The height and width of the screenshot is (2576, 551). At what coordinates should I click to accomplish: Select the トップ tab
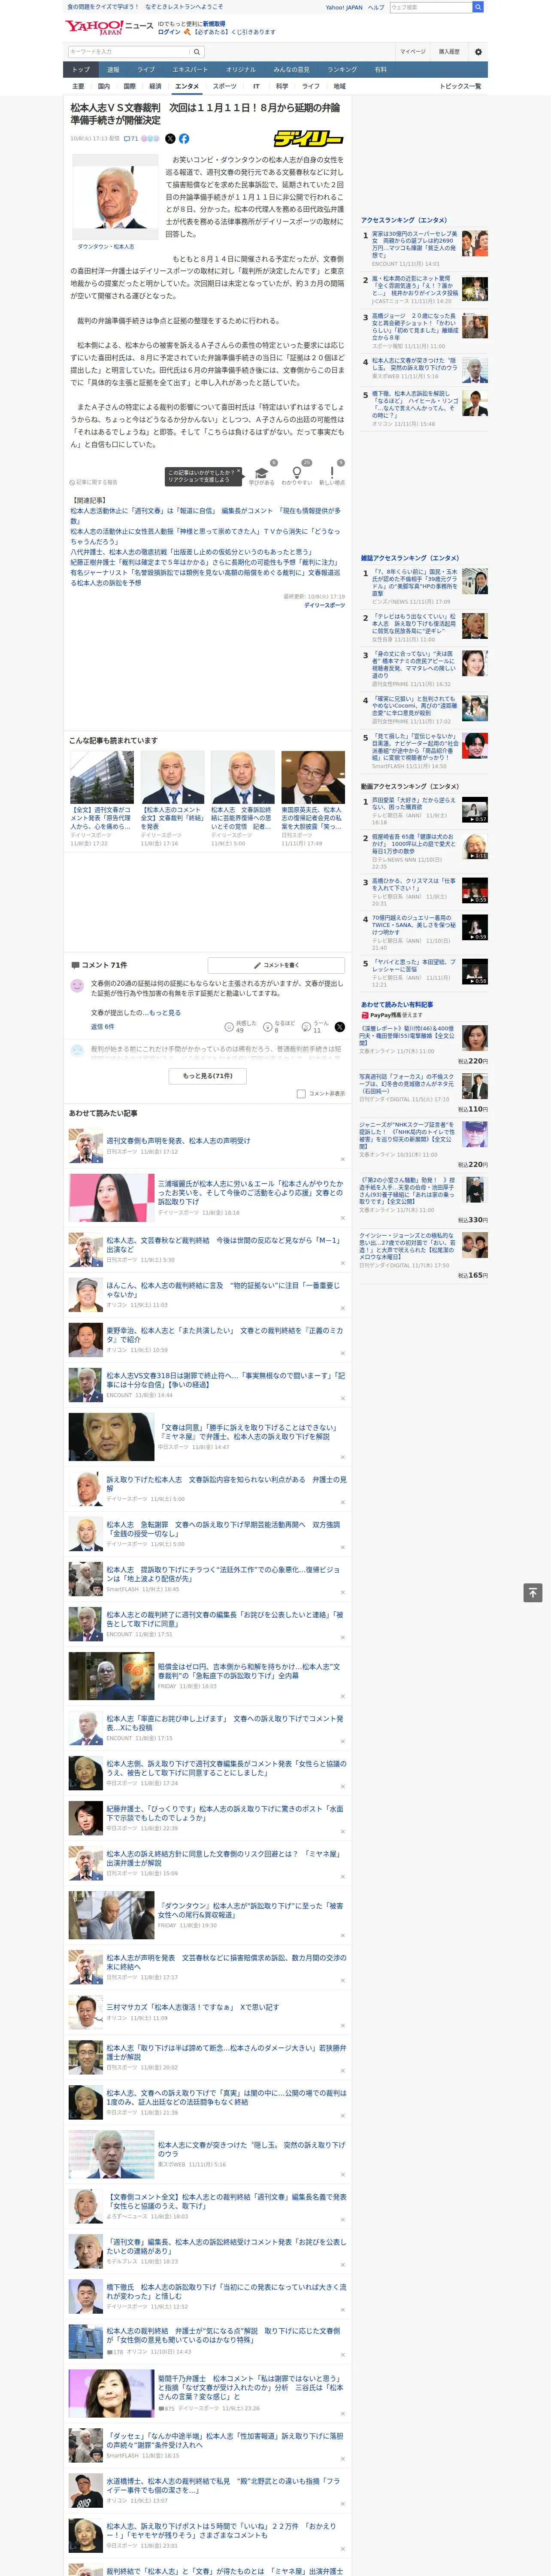[x=81, y=70]
